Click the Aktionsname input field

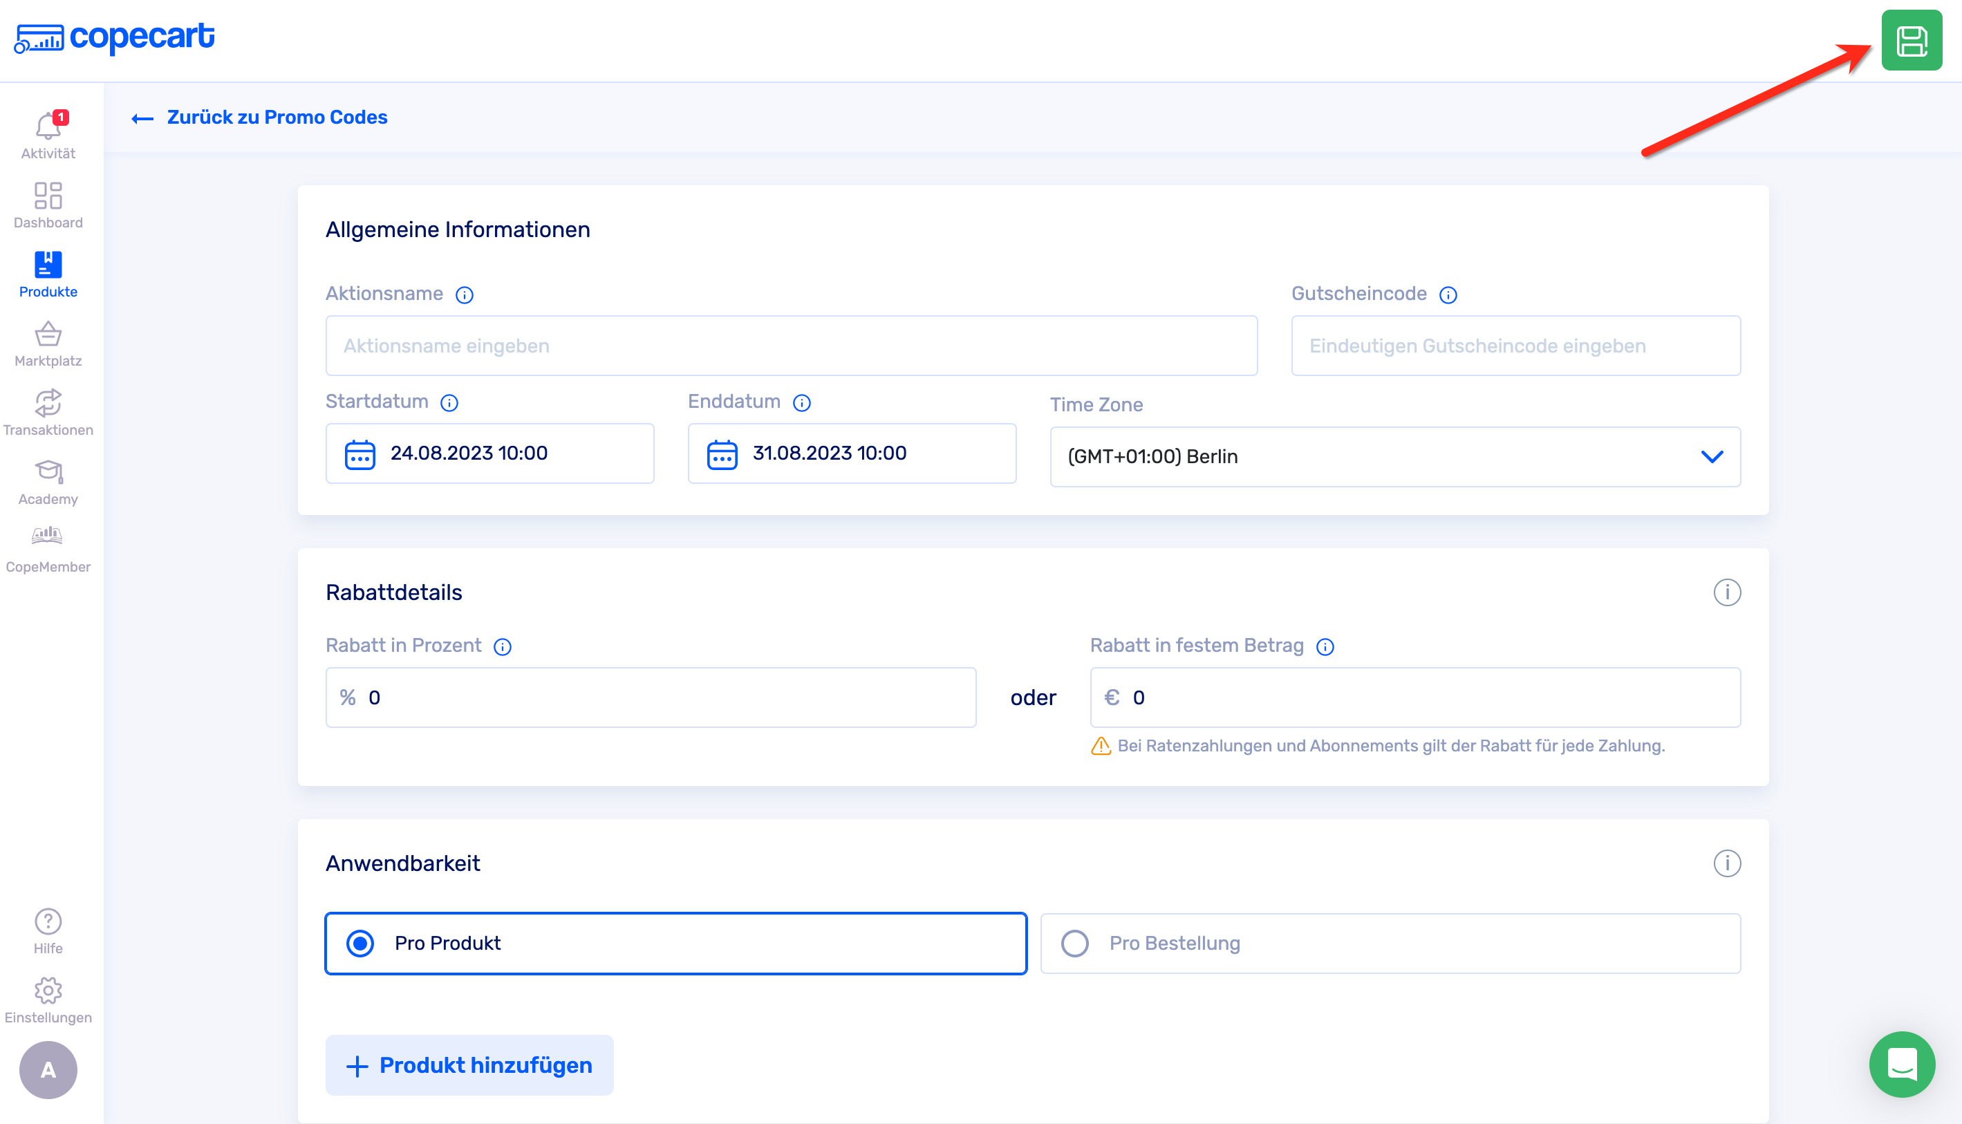[x=791, y=346]
